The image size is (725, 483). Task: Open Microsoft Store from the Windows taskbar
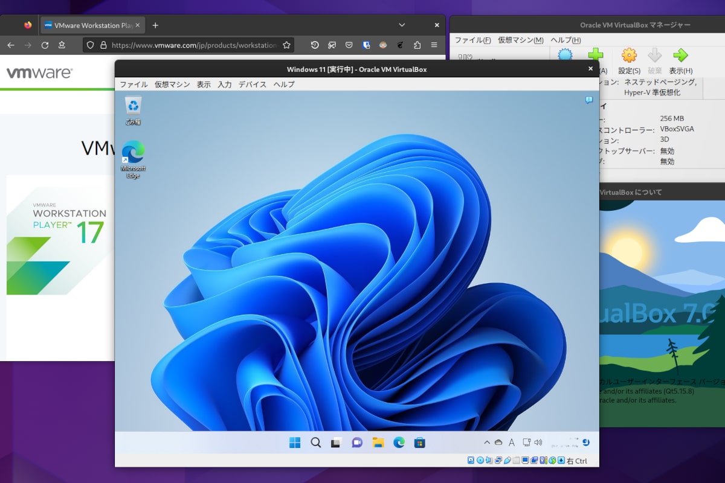click(x=420, y=443)
